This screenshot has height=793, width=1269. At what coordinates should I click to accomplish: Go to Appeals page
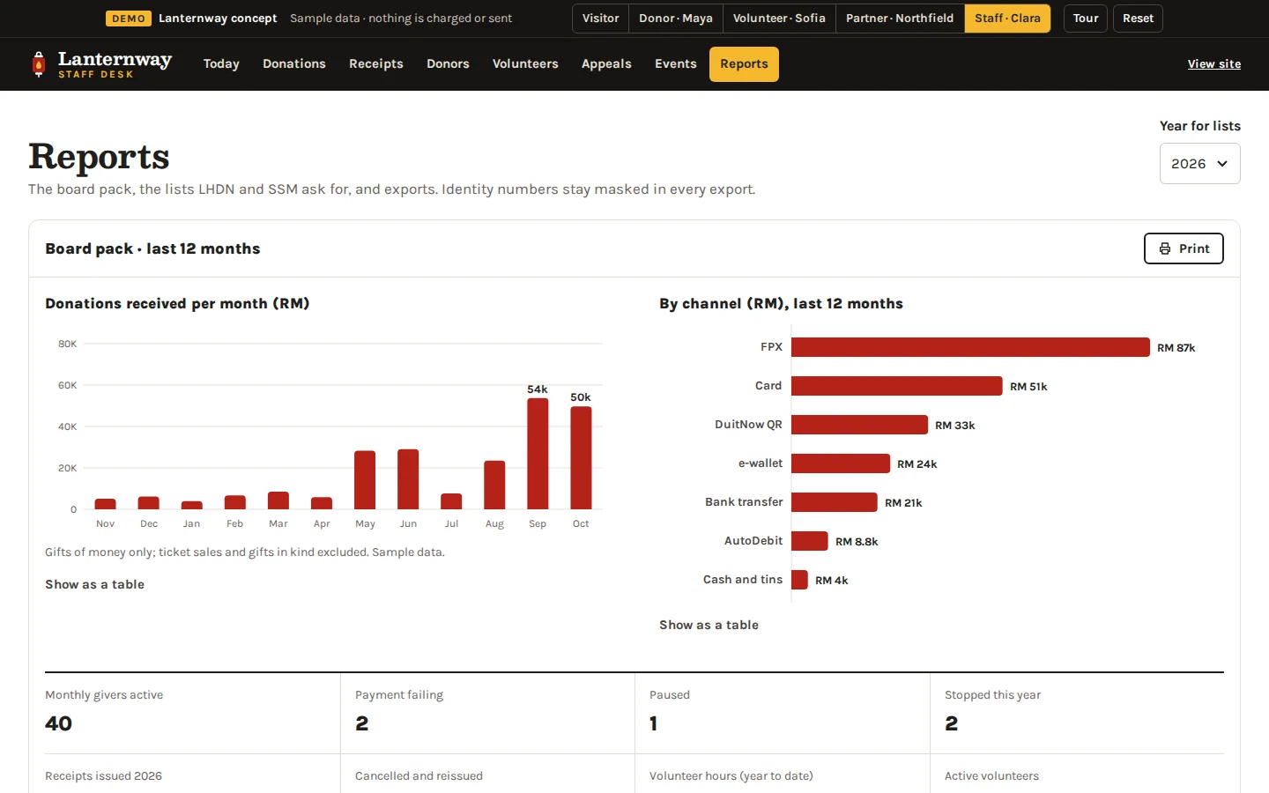pyautogui.click(x=606, y=64)
